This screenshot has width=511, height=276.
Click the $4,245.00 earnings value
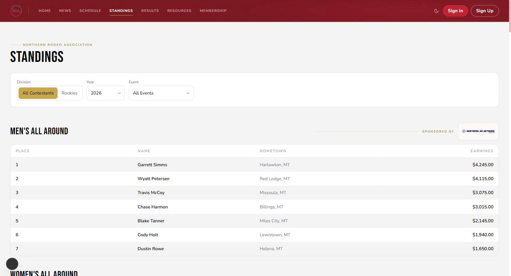click(483, 165)
